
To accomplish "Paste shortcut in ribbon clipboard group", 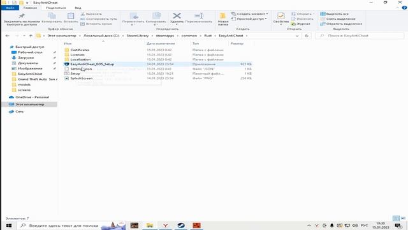I will [96, 24].
